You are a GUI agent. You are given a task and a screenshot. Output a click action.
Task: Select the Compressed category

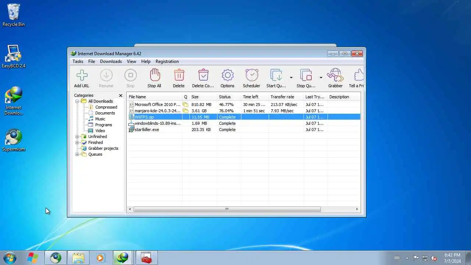coord(106,107)
